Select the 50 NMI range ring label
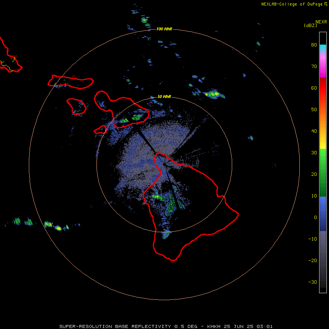Screen dimensions: 329x329 [164, 97]
